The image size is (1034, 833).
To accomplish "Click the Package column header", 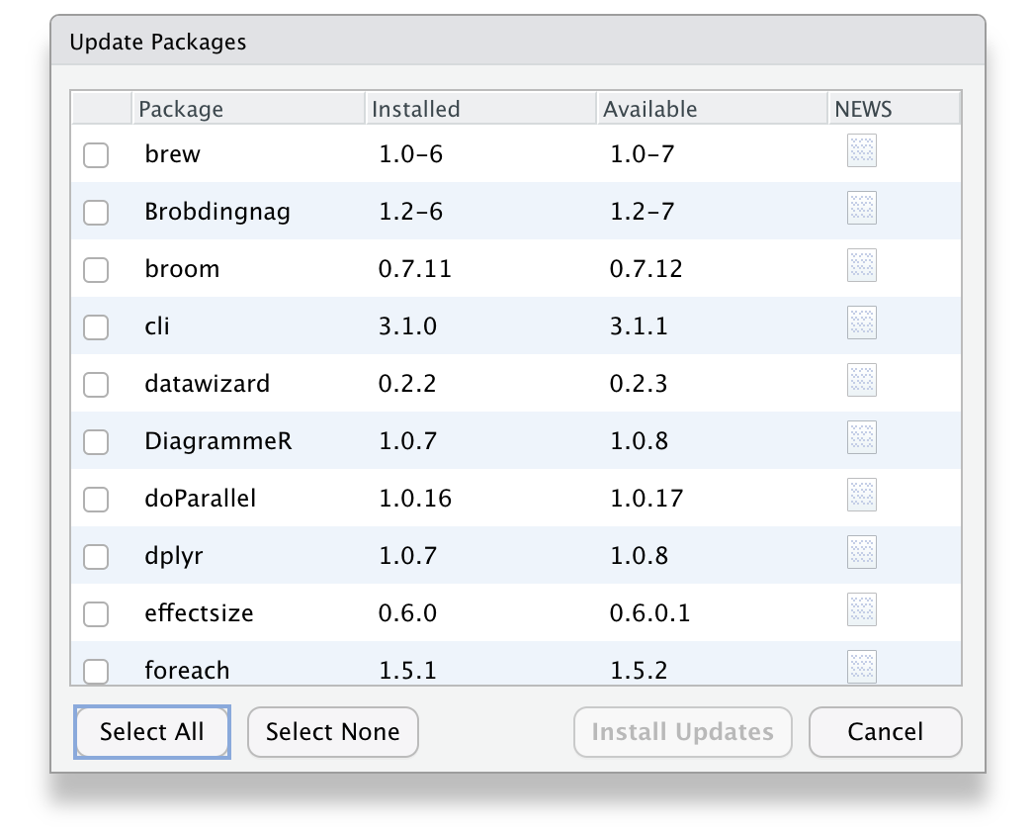I will [x=248, y=109].
